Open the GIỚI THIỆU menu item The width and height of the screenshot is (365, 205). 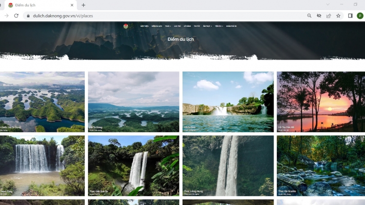[x=145, y=26]
